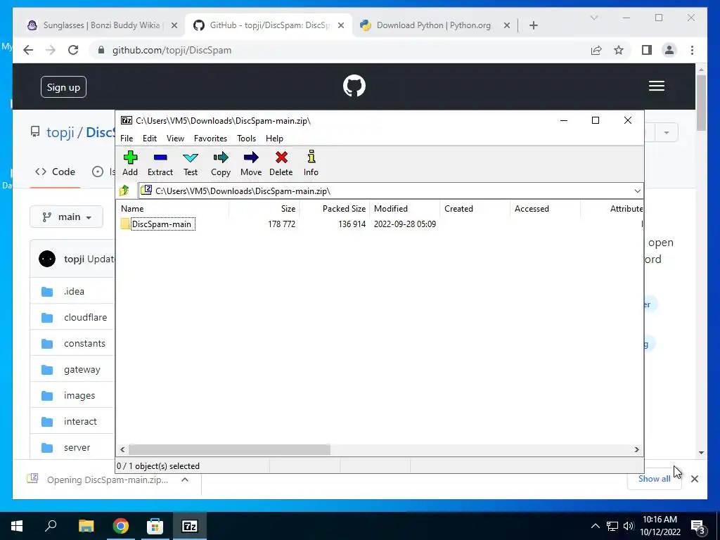720x540 pixels.
Task: Sort by the Modified column header
Action: 405,208
